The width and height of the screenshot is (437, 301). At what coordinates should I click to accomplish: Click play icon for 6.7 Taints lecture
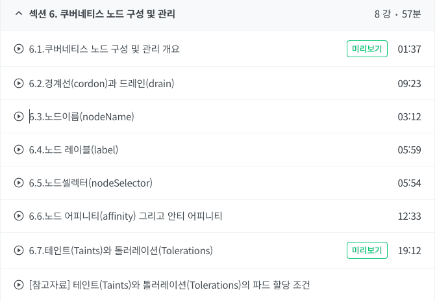click(x=19, y=250)
